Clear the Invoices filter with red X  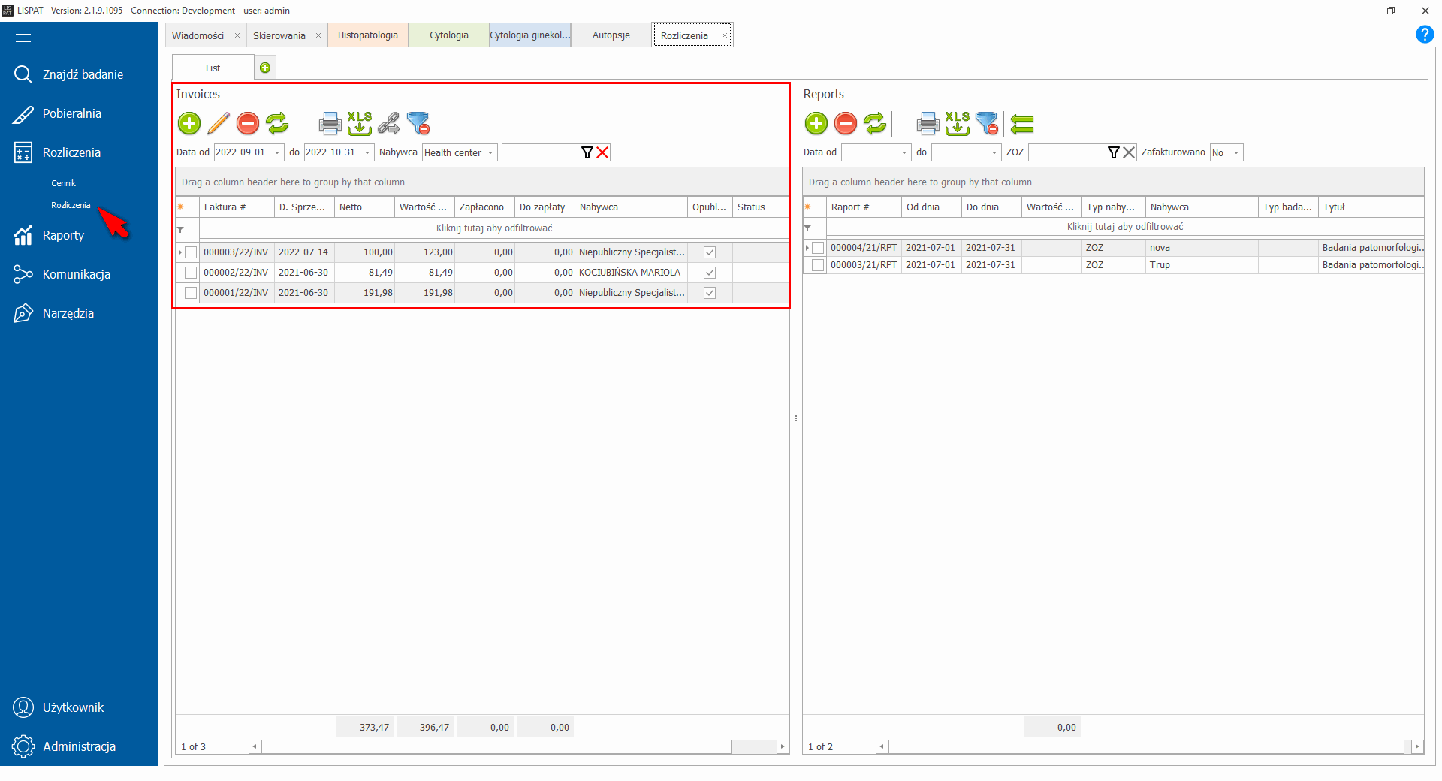coord(602,152)
